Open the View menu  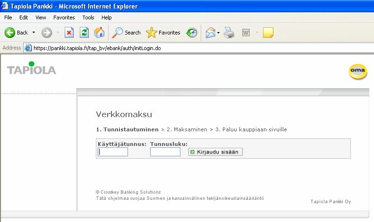click(x=41, y=17)
